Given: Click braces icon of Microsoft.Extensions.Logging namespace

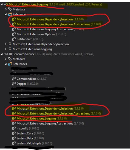Looking at the screenshot, I should 10,49.
